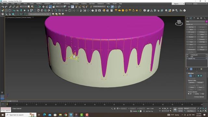Open the Help menu
The width and height of the screenshot is (208, 117).
[x=121, y=4]
